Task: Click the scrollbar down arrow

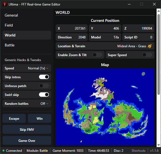Action: pyautogui.click(x=159, y=145)
